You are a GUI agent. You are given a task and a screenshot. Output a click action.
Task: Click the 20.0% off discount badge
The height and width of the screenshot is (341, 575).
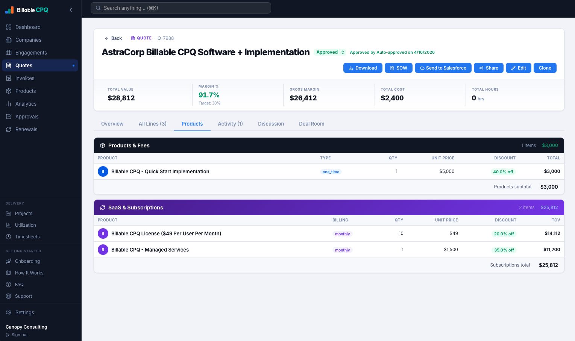point(504,234)
